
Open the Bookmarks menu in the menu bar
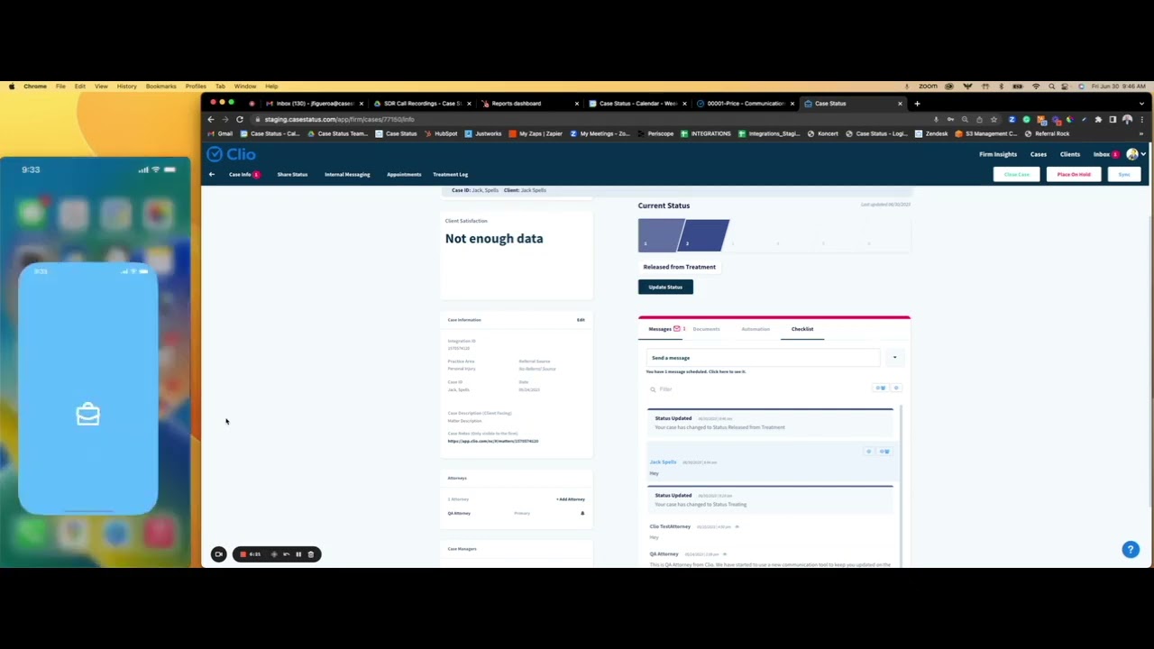(x=160, y=87)
